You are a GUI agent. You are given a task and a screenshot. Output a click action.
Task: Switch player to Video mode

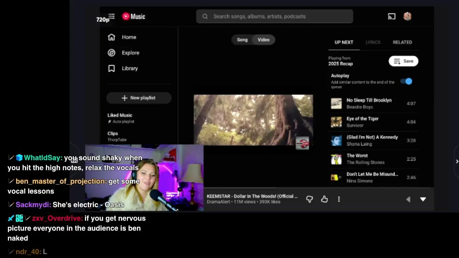264,40
